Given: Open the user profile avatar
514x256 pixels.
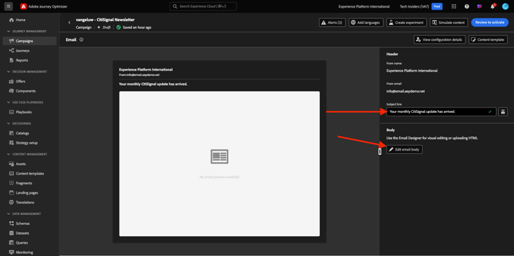Looking at the screenshot, I should click(x=505, y=6).
